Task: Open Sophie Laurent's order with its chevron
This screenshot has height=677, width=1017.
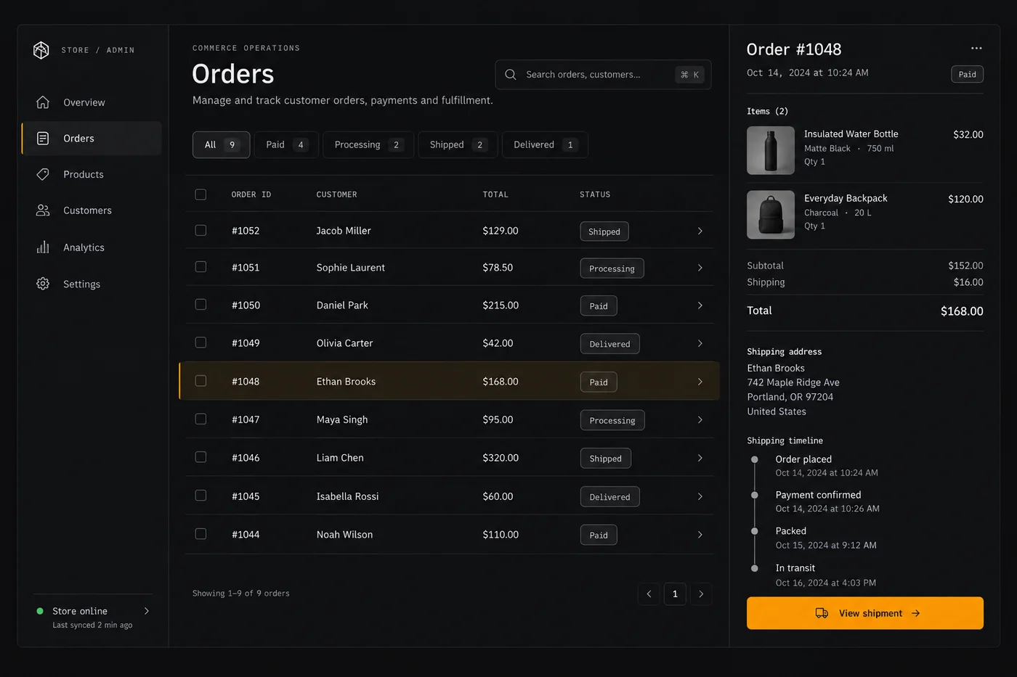Action: tap(700, 268)
